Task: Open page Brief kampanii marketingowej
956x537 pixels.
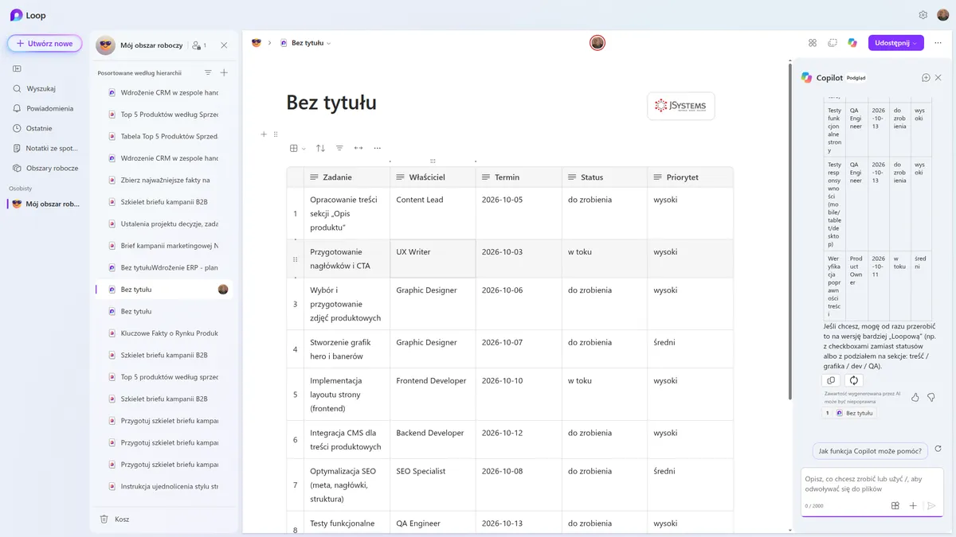Action: coord(163,246)
